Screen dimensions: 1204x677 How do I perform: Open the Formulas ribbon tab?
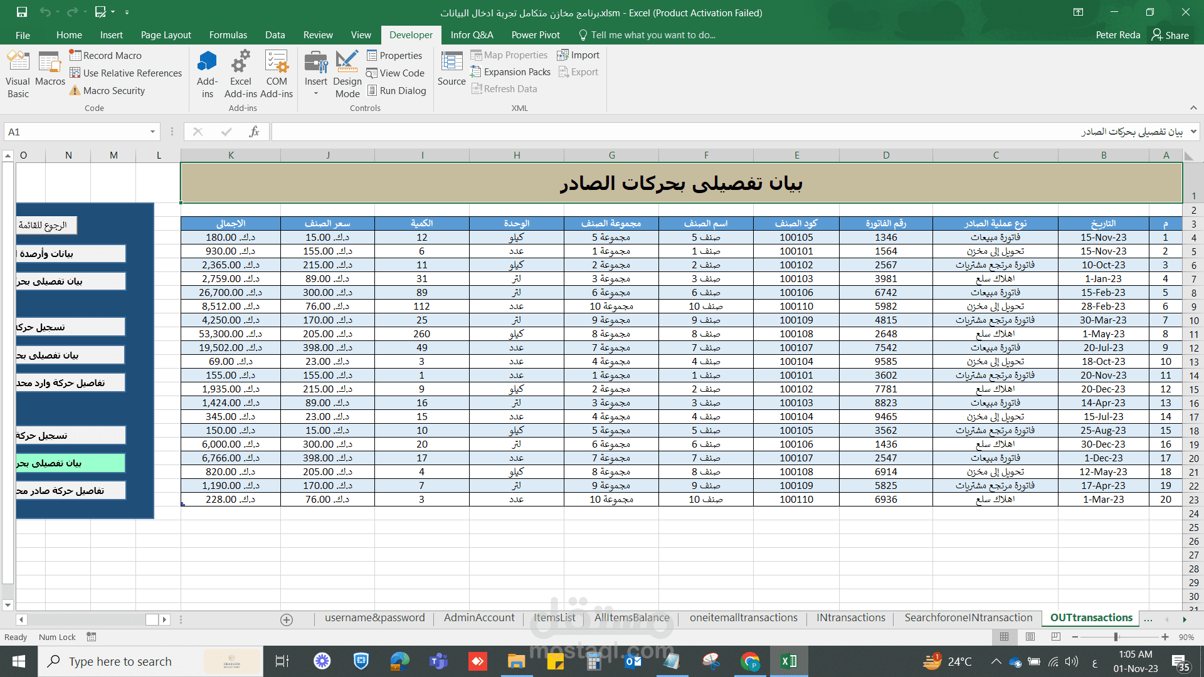pos(228,35)
